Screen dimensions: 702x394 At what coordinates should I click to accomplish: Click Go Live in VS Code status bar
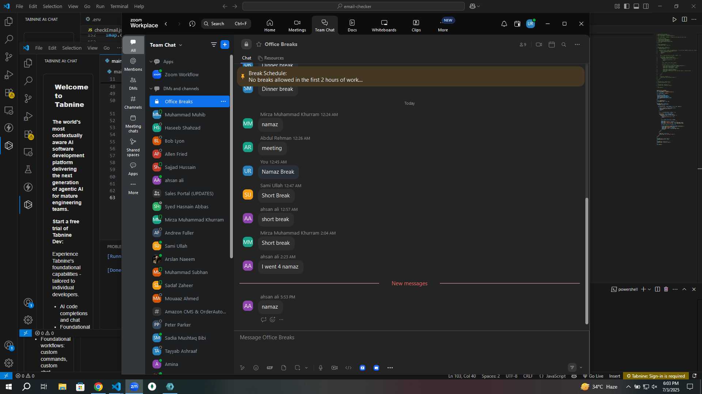click(x=593, y=376)
